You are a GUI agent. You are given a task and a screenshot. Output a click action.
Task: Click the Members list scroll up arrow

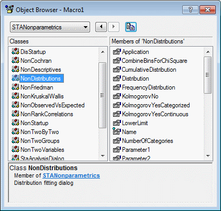(x=208, y=52)
